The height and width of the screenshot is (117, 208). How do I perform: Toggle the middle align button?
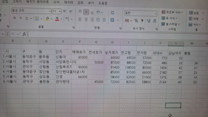point(86,12)
